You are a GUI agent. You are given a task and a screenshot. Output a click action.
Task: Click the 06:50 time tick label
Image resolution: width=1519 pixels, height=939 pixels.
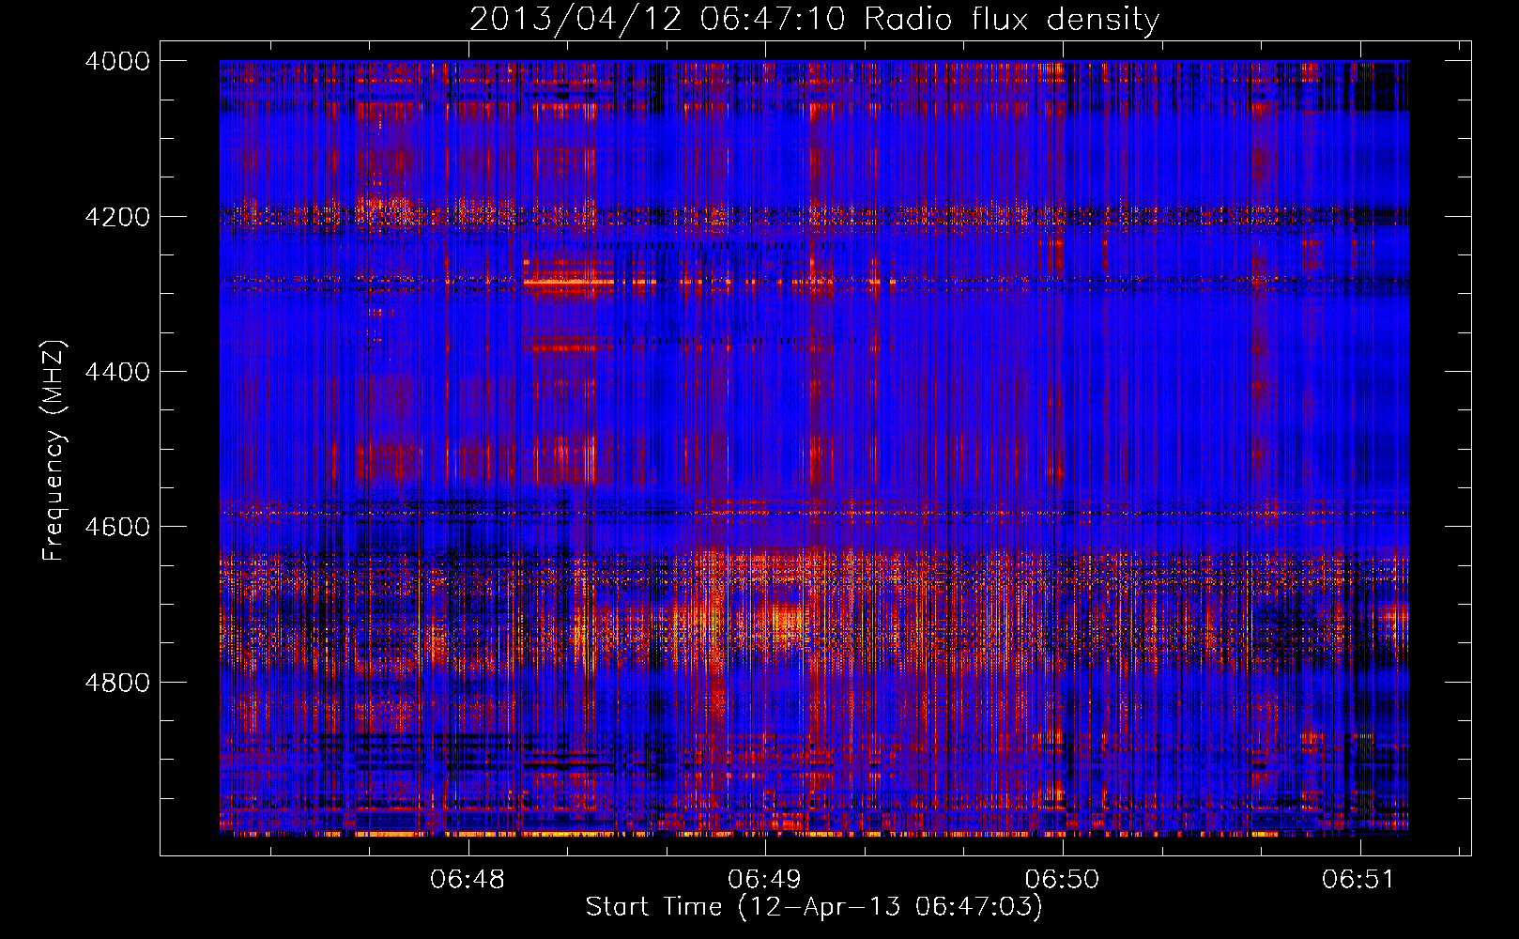point(1062,880)
